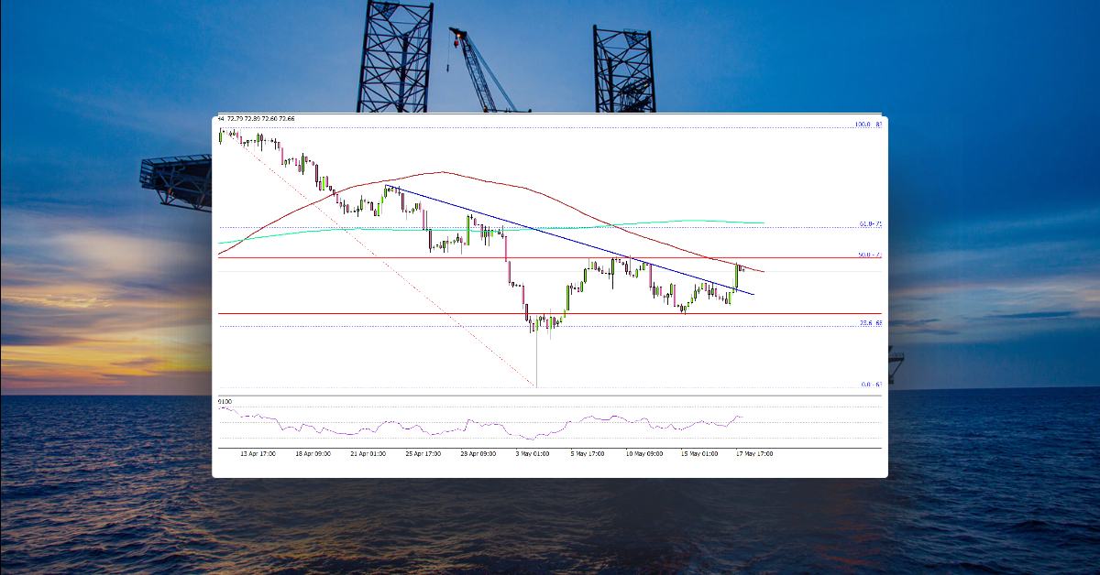
Task: Select the 23.6 Fibonacci retracement label
Action: (x=865, y=323)
